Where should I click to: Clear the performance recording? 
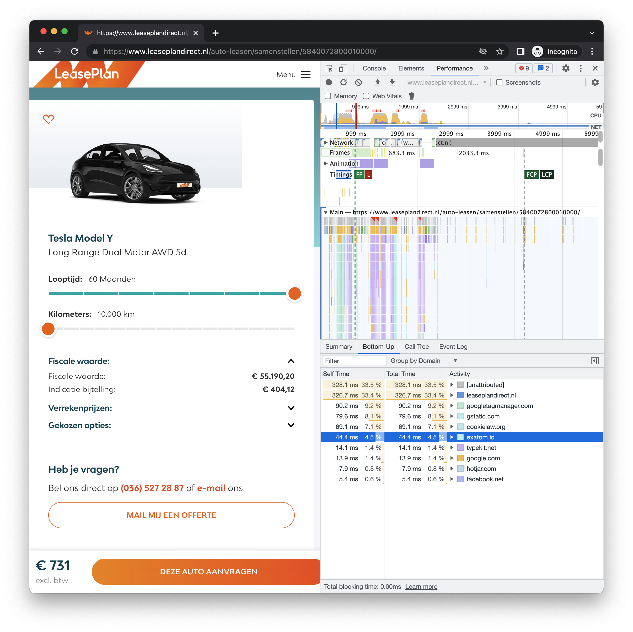pyautogui.click(x=358, y=83)
